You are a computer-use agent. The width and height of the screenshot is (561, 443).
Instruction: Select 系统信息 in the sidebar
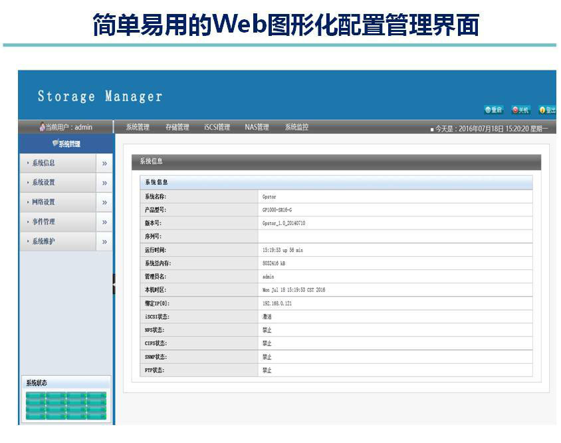44,163
